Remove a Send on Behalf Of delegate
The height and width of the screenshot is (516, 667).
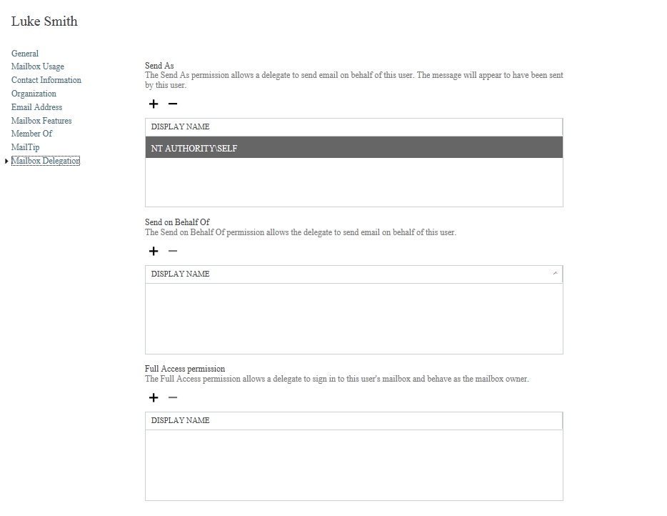(172, 251)
